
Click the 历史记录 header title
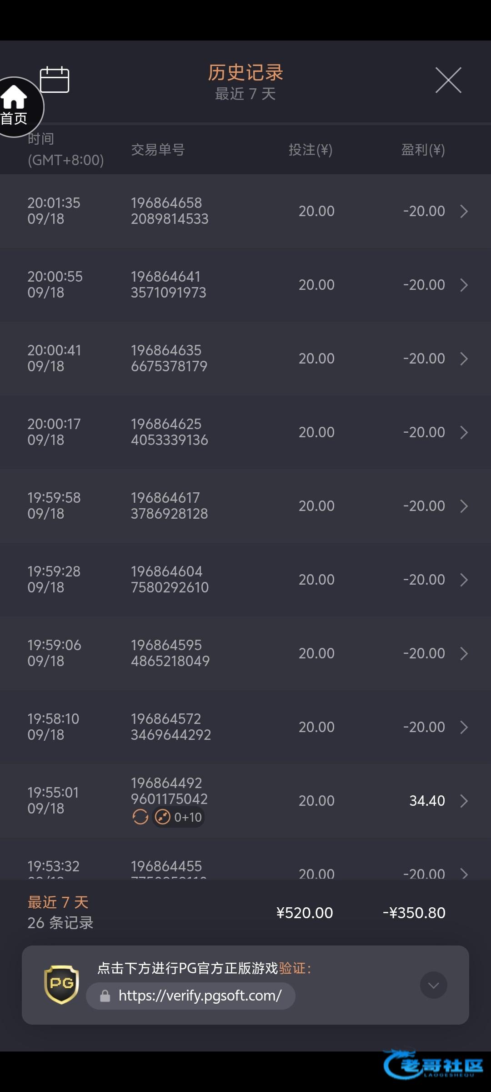245,73
